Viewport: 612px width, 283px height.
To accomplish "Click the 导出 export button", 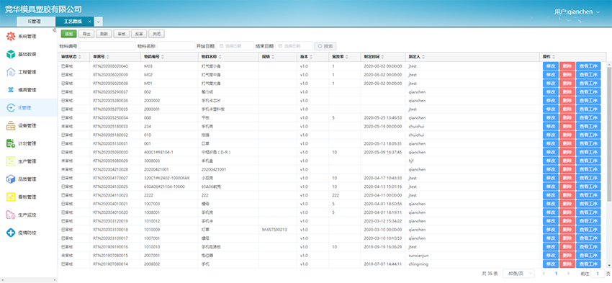I will (86, 34).
